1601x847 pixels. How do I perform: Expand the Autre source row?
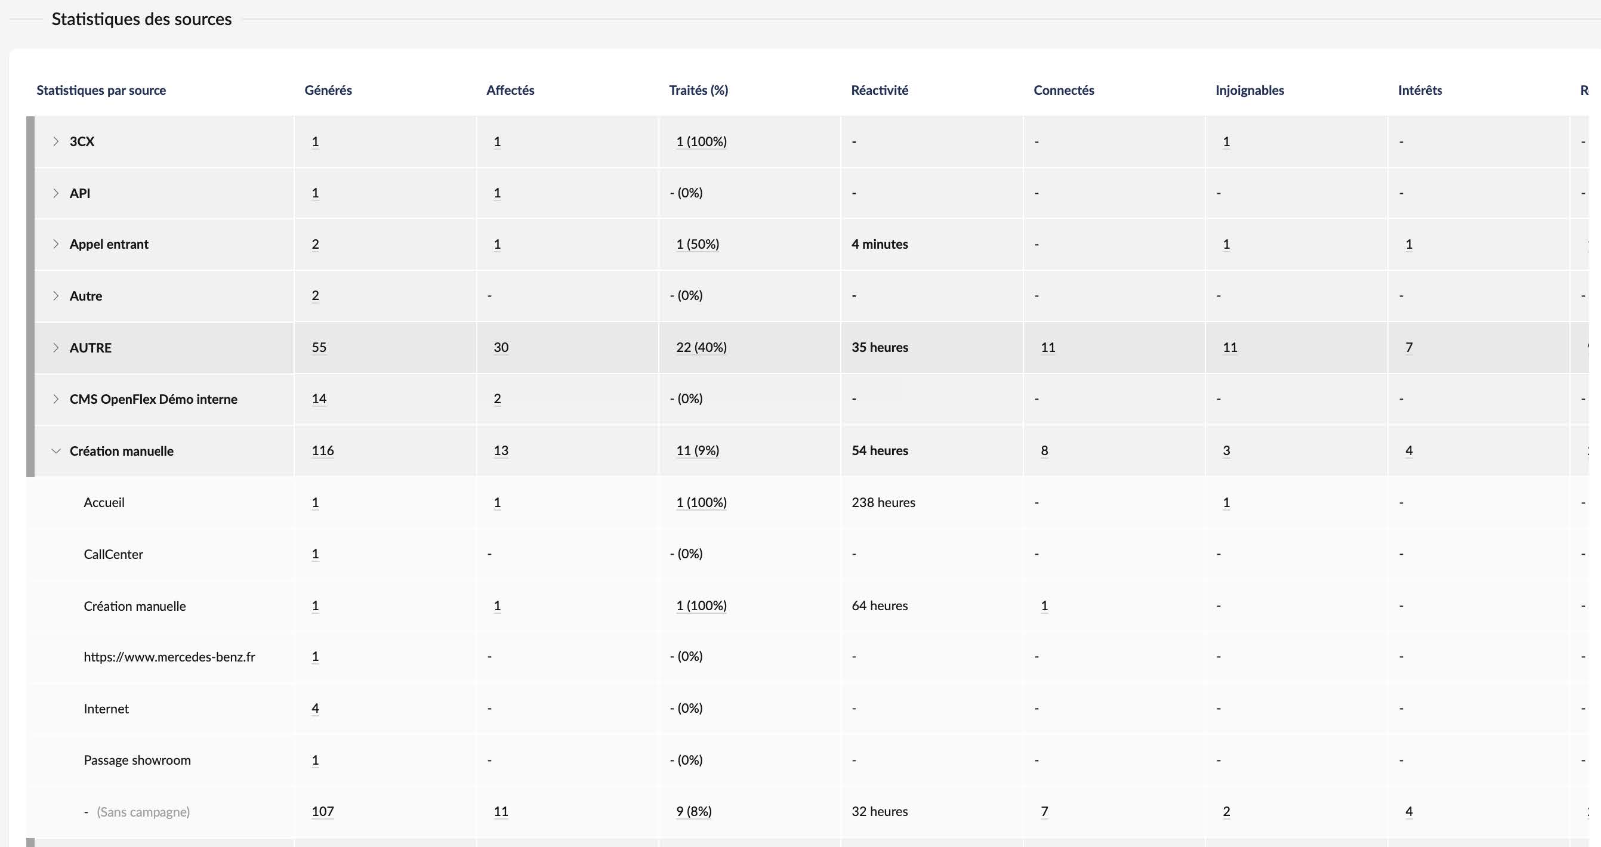56,296
